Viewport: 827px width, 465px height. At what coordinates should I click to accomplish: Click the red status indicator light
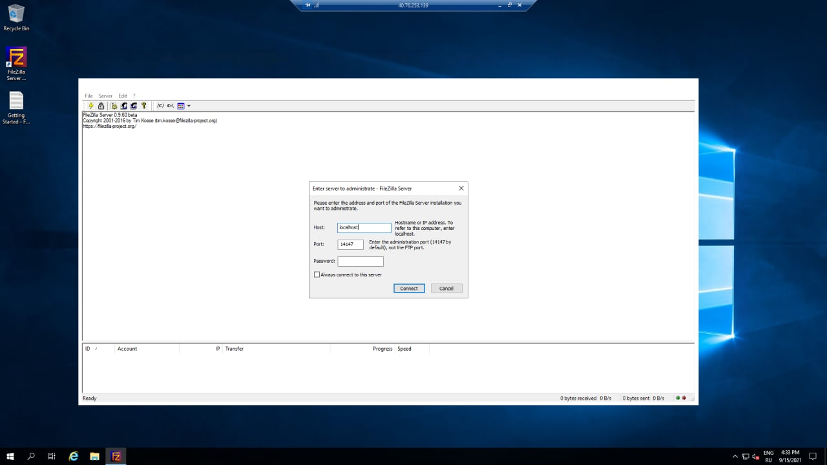tap(684, 398)
